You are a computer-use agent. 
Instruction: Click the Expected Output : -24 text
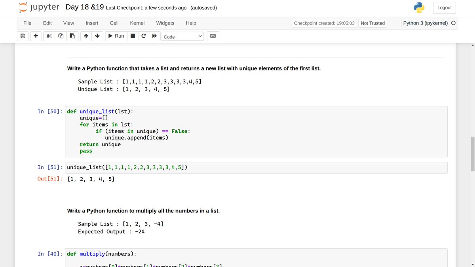(x=111, y=232)
